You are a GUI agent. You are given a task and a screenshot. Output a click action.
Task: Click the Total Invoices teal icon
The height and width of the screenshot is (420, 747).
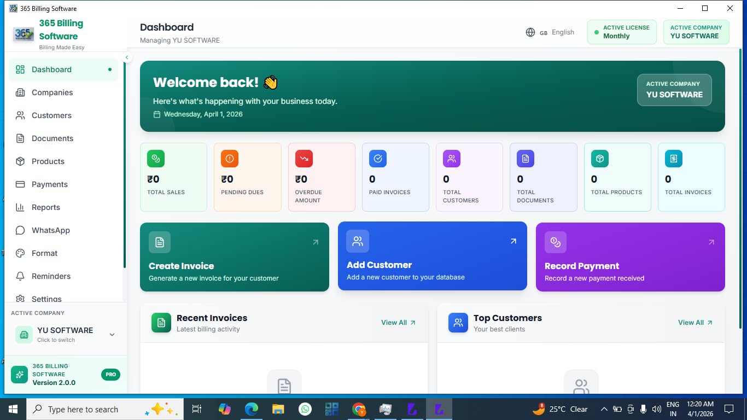(674, 159)
